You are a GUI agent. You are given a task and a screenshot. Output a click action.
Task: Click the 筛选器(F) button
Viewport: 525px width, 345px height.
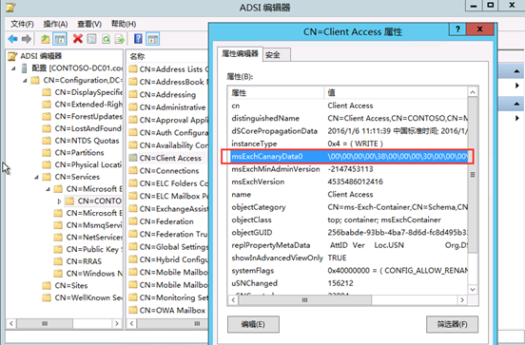(452, 324)
